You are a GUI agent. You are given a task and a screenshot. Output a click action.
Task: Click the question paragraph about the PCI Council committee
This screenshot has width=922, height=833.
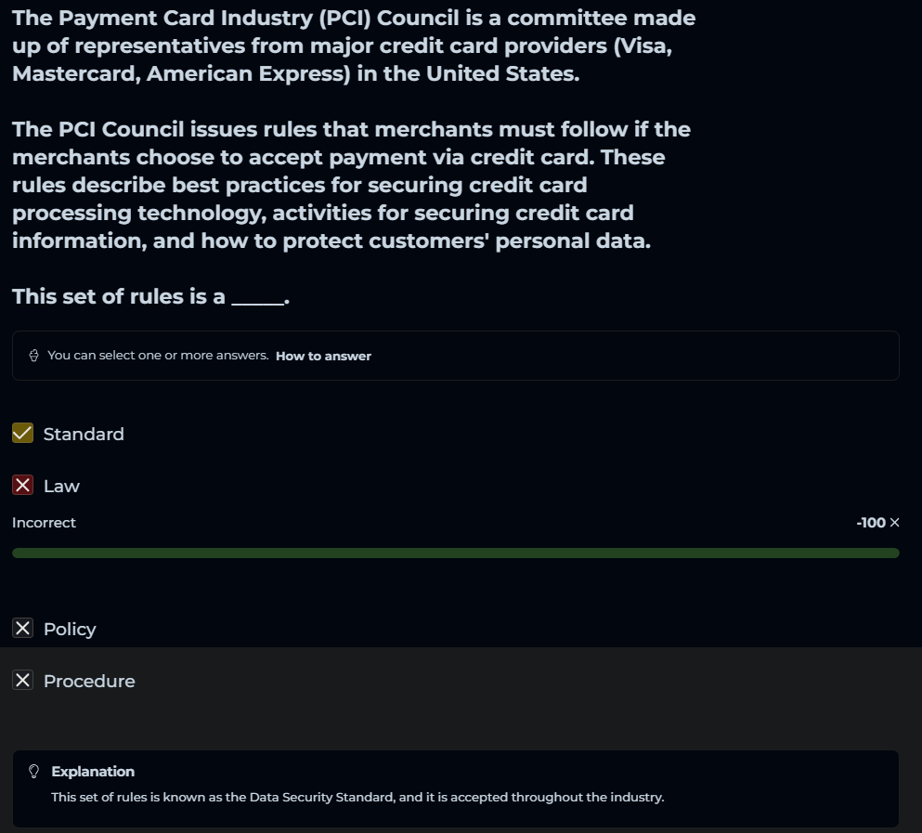click(x=353, y=46)
